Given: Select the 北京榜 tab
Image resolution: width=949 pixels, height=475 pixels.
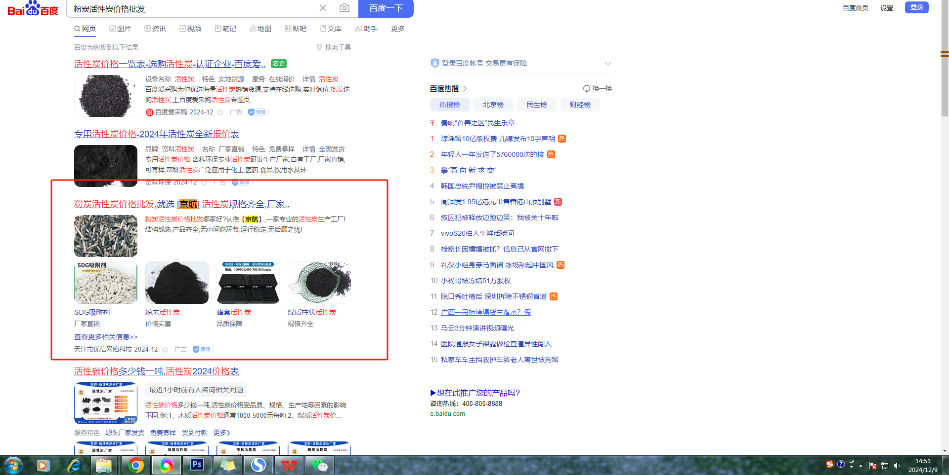Looking at the screenshot, I should tap(493, 105).
